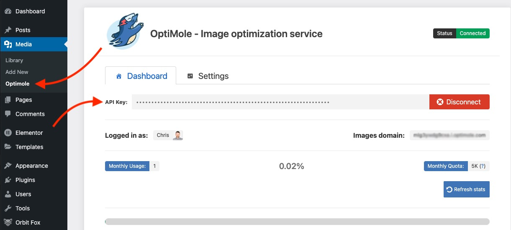Click the Pages icon in sidebar
Screen dimensions: 511x230
coord(8,100)
